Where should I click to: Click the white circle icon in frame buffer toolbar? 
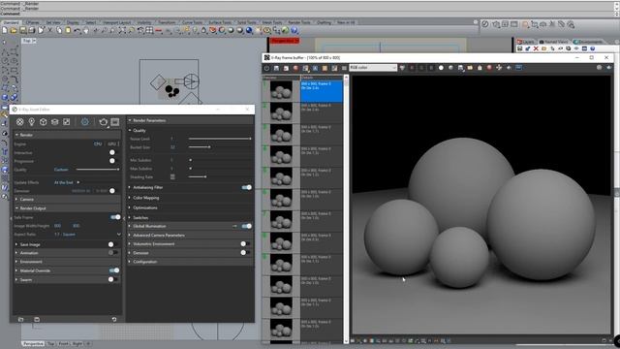coord(441,68)
